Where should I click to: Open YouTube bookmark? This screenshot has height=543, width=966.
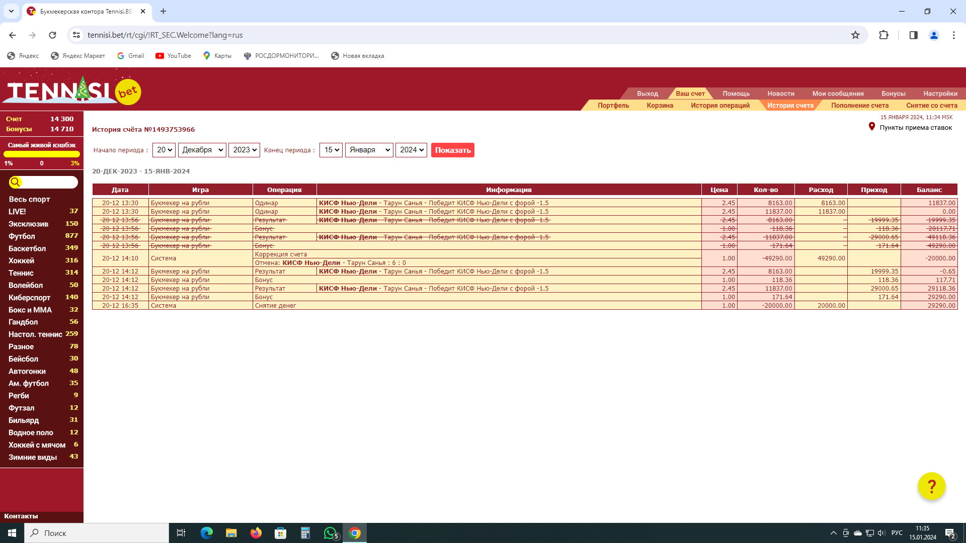[173, 56]
